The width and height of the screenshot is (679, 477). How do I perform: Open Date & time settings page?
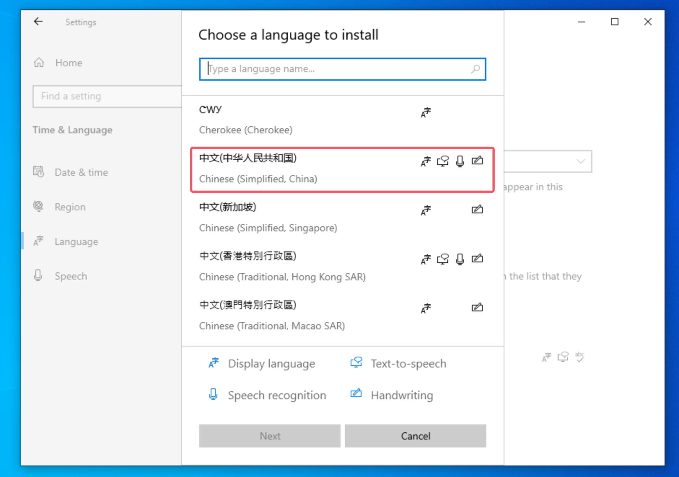click(x=81, y=172)
